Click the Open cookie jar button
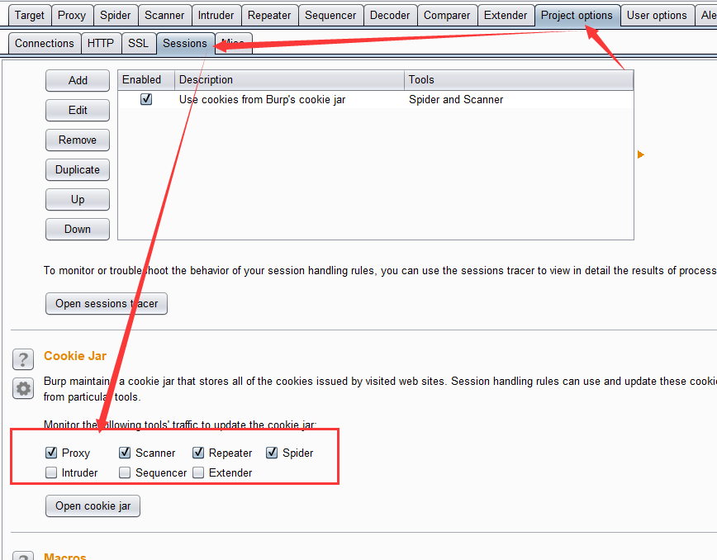 93,506
